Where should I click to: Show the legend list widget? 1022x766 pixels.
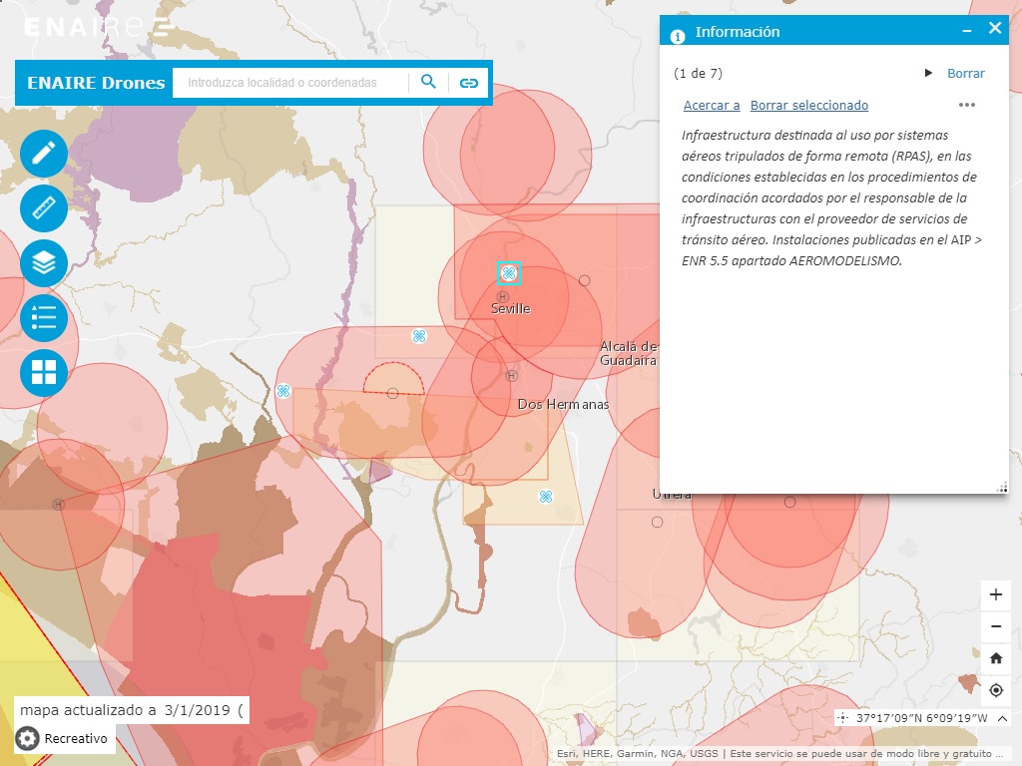(x=44, y=318)
